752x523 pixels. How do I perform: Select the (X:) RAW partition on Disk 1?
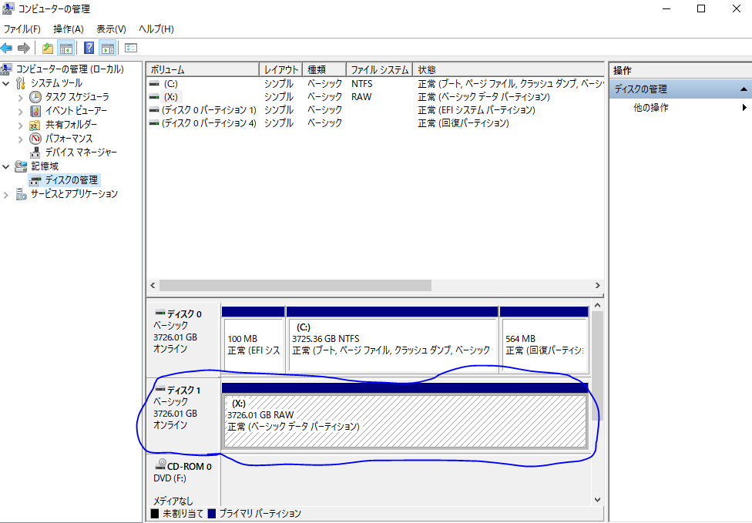[405, 421]
